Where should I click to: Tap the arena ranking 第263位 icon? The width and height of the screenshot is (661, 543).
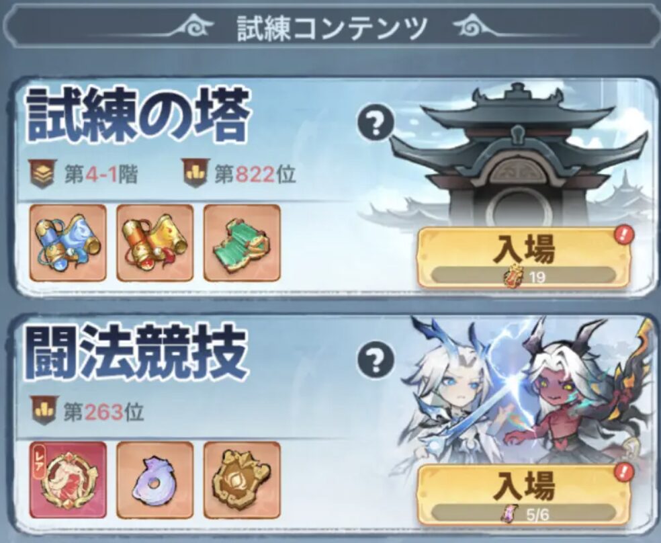click(44, 410)
